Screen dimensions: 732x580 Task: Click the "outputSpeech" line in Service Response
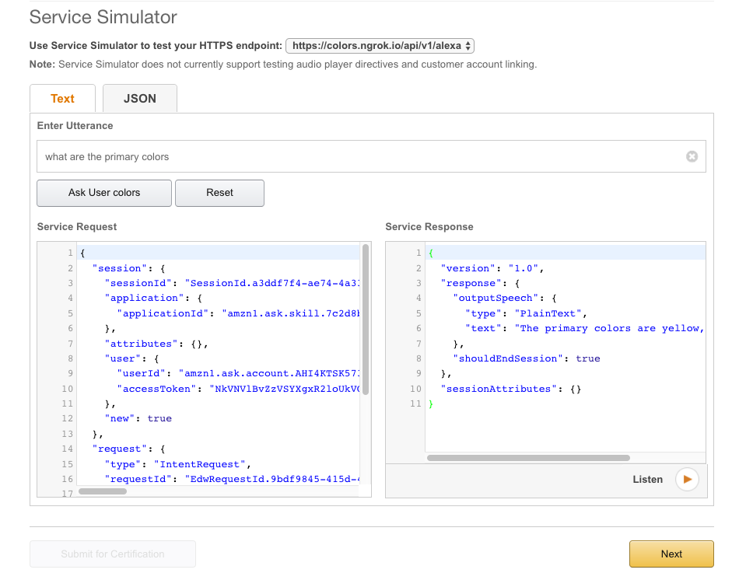pos(505,299)
